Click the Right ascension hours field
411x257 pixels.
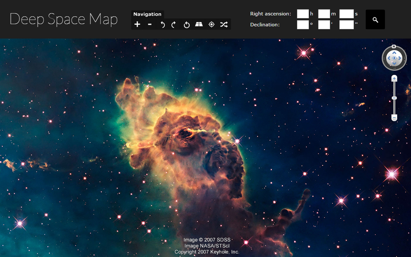click(303, 14)
